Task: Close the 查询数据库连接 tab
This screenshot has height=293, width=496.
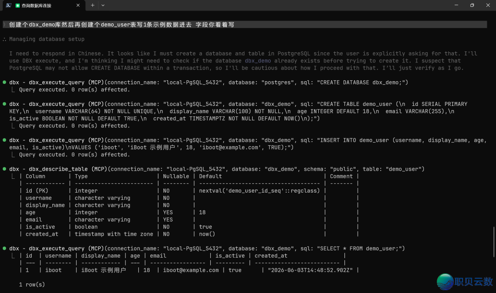Action: pyautogui.click(x=78, y=6)
